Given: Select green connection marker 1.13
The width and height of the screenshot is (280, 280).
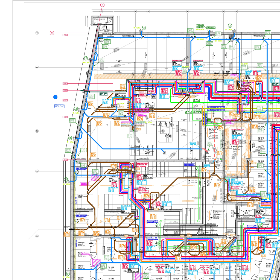Looking at the screenshot, I should point(86,58).
